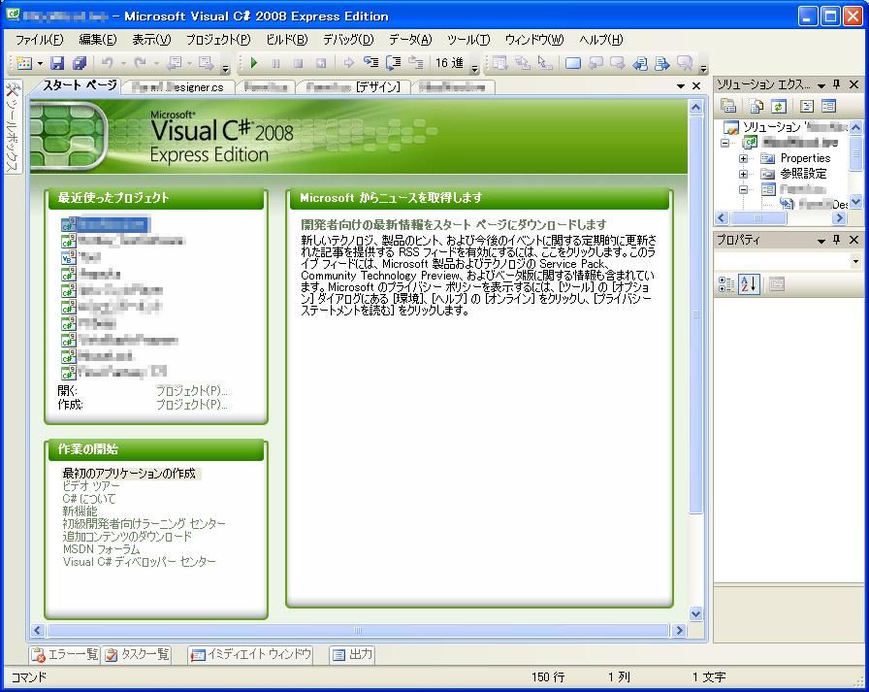Open the debug toolbar options overflow arrow
869x692 pixels.
[474, 69]
